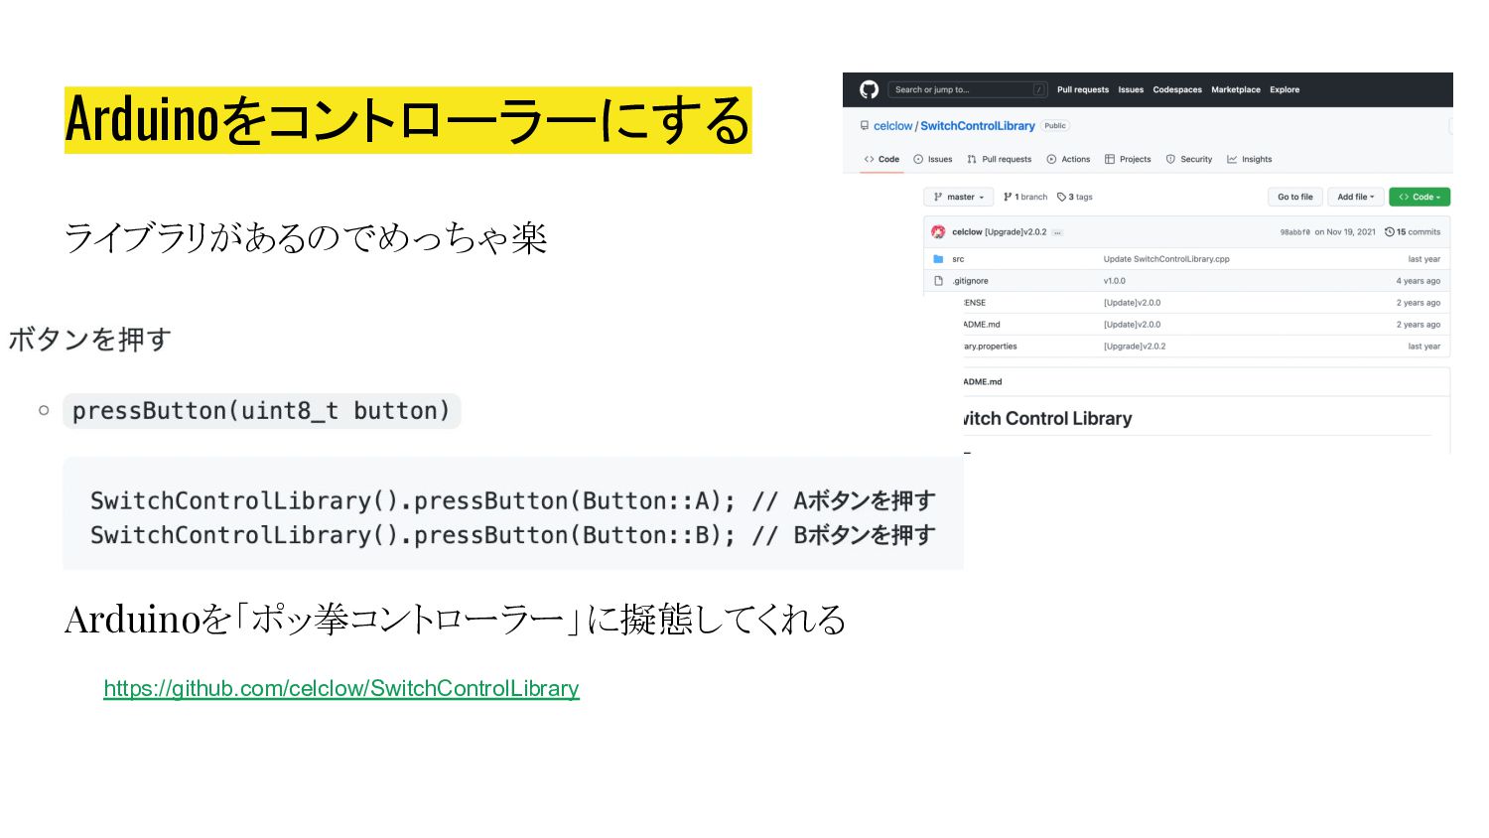Open the '15 commits' history link
Screen dimensions: 1489x838
point(1413,231)
